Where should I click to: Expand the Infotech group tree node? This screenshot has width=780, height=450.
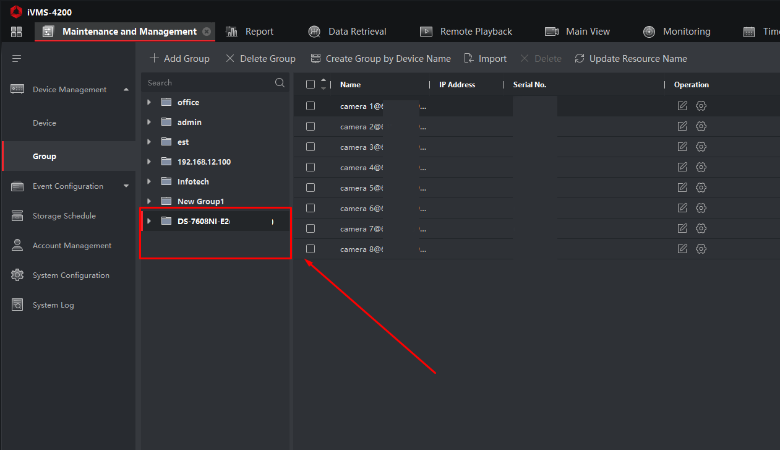149,181
